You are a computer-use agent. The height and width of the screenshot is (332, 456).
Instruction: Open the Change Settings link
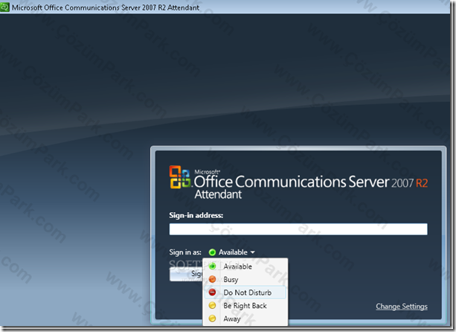click(402, 307)
